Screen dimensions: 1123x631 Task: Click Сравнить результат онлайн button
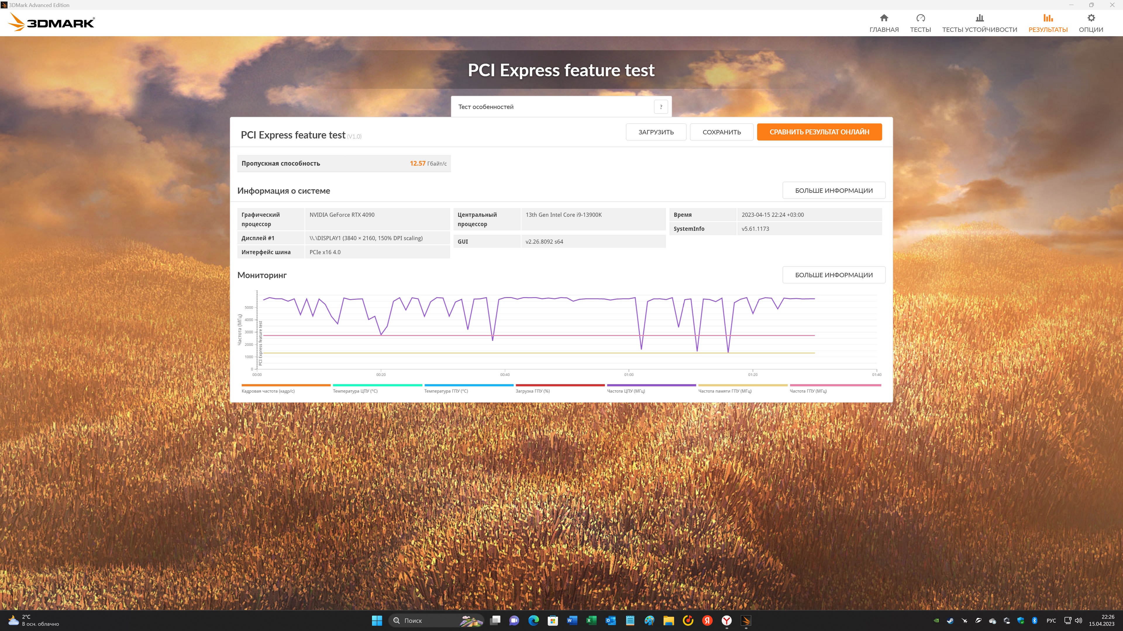tap(819, 132)
